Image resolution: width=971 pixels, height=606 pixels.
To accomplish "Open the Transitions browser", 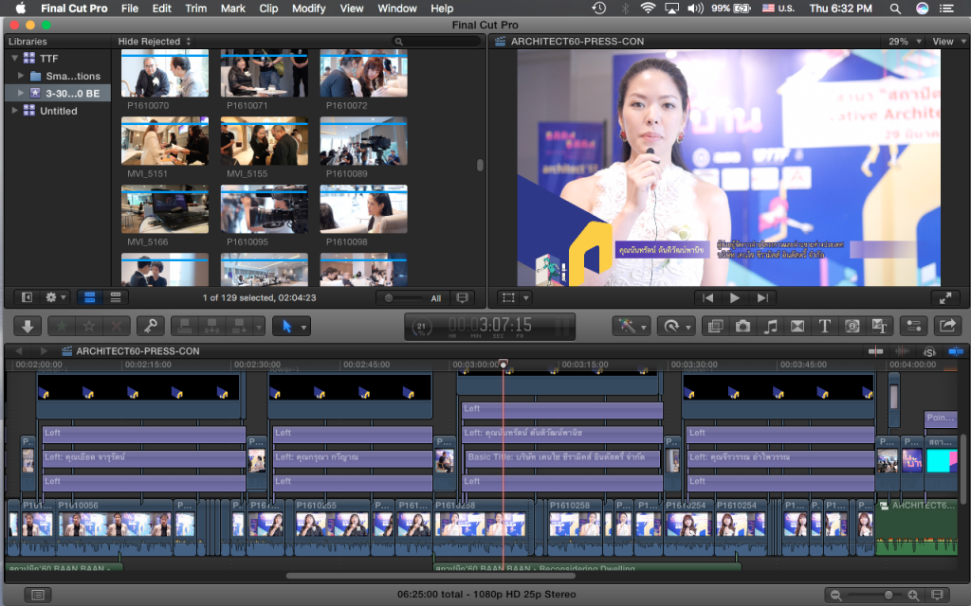I will coord(797,326).
